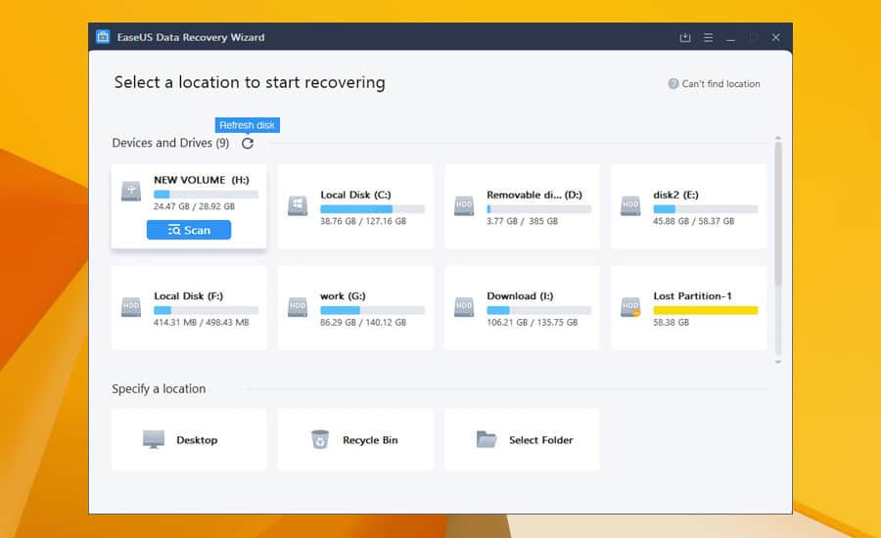Click the 24.47 GB / 28.92 GB text
The height and width of the screenshot is (538, 881).
tap(194, 206)
